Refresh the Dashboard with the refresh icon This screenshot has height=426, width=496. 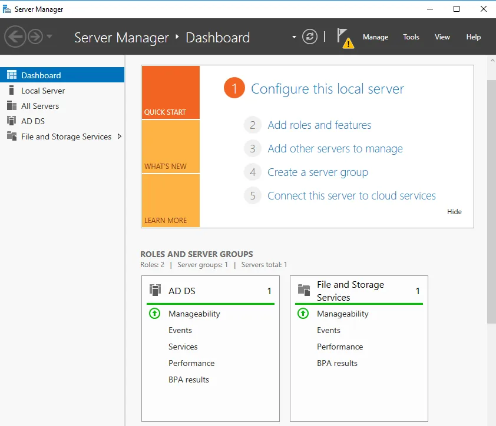click(x=310, y=36)
